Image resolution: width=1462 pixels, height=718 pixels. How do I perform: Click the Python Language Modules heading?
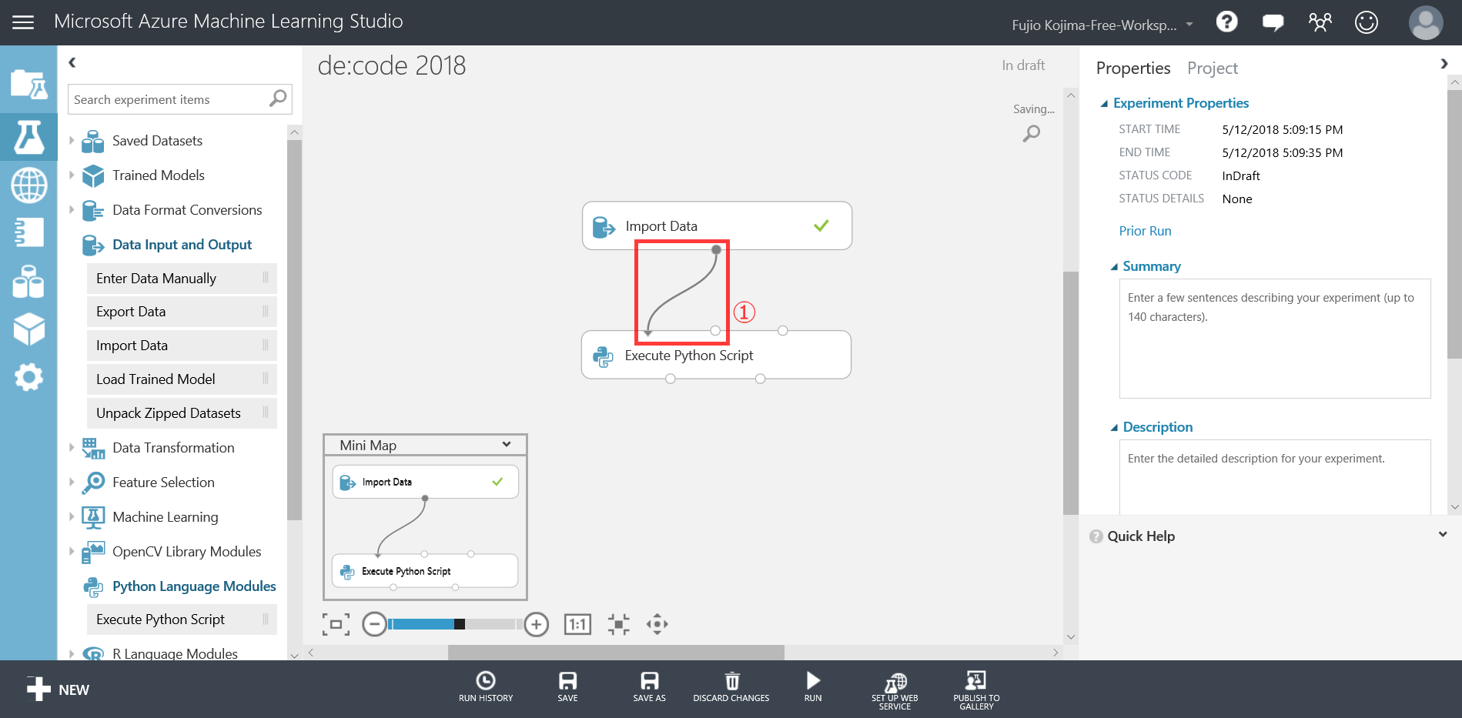(194, 586)
